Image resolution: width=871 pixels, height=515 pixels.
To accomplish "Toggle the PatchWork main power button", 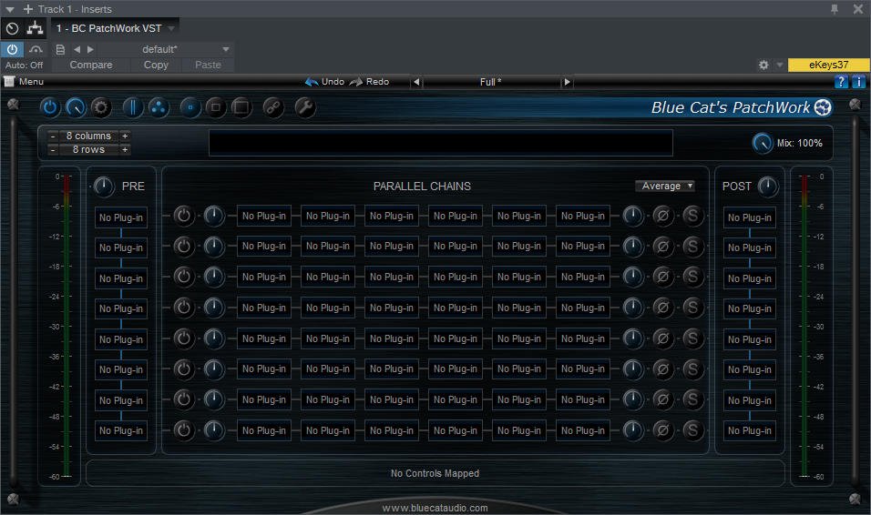I will click(50, 107).
